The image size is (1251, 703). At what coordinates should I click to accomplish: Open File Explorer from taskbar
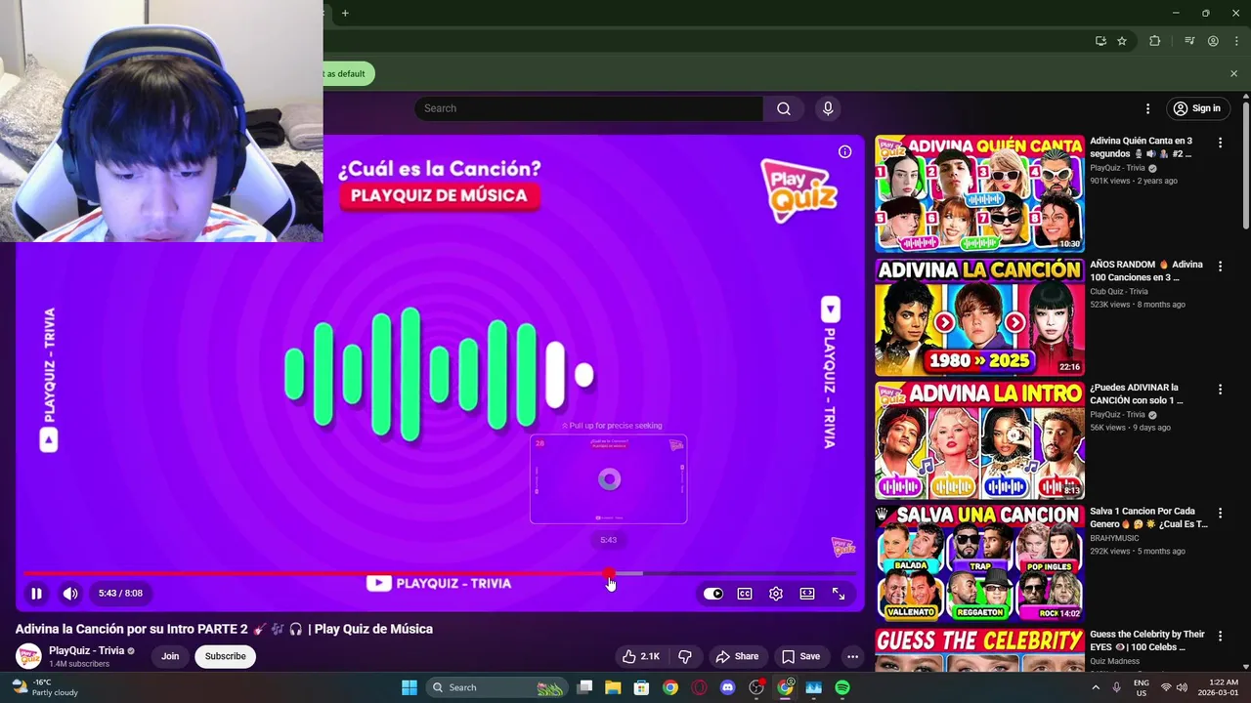(x=613, y=687)
